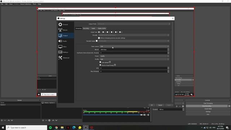Mute Mic/Aux with speaker icon in mixer

tap(145, 115)
